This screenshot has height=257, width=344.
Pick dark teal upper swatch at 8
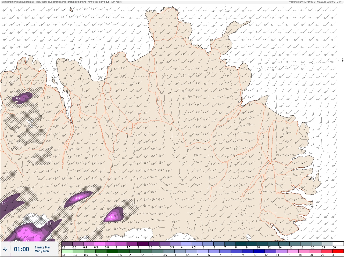(x=241, y=243)
